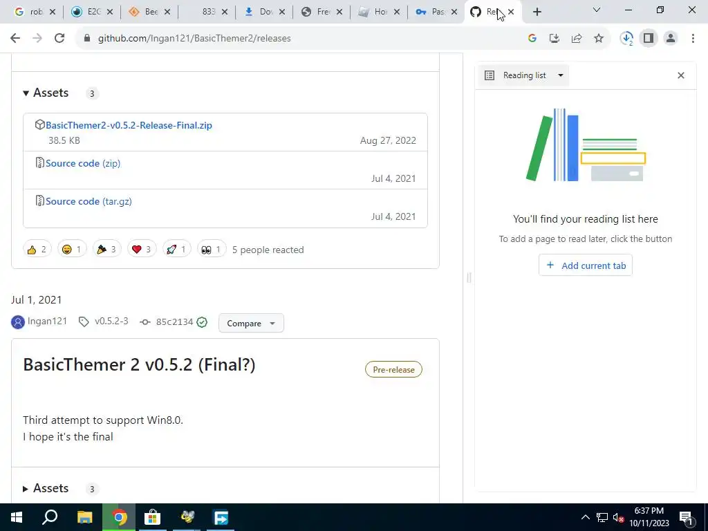The height and width of the screenshot is (531, 708).
Task: Click the '5 people reacted' text
Action: click(x=268, y=250)
